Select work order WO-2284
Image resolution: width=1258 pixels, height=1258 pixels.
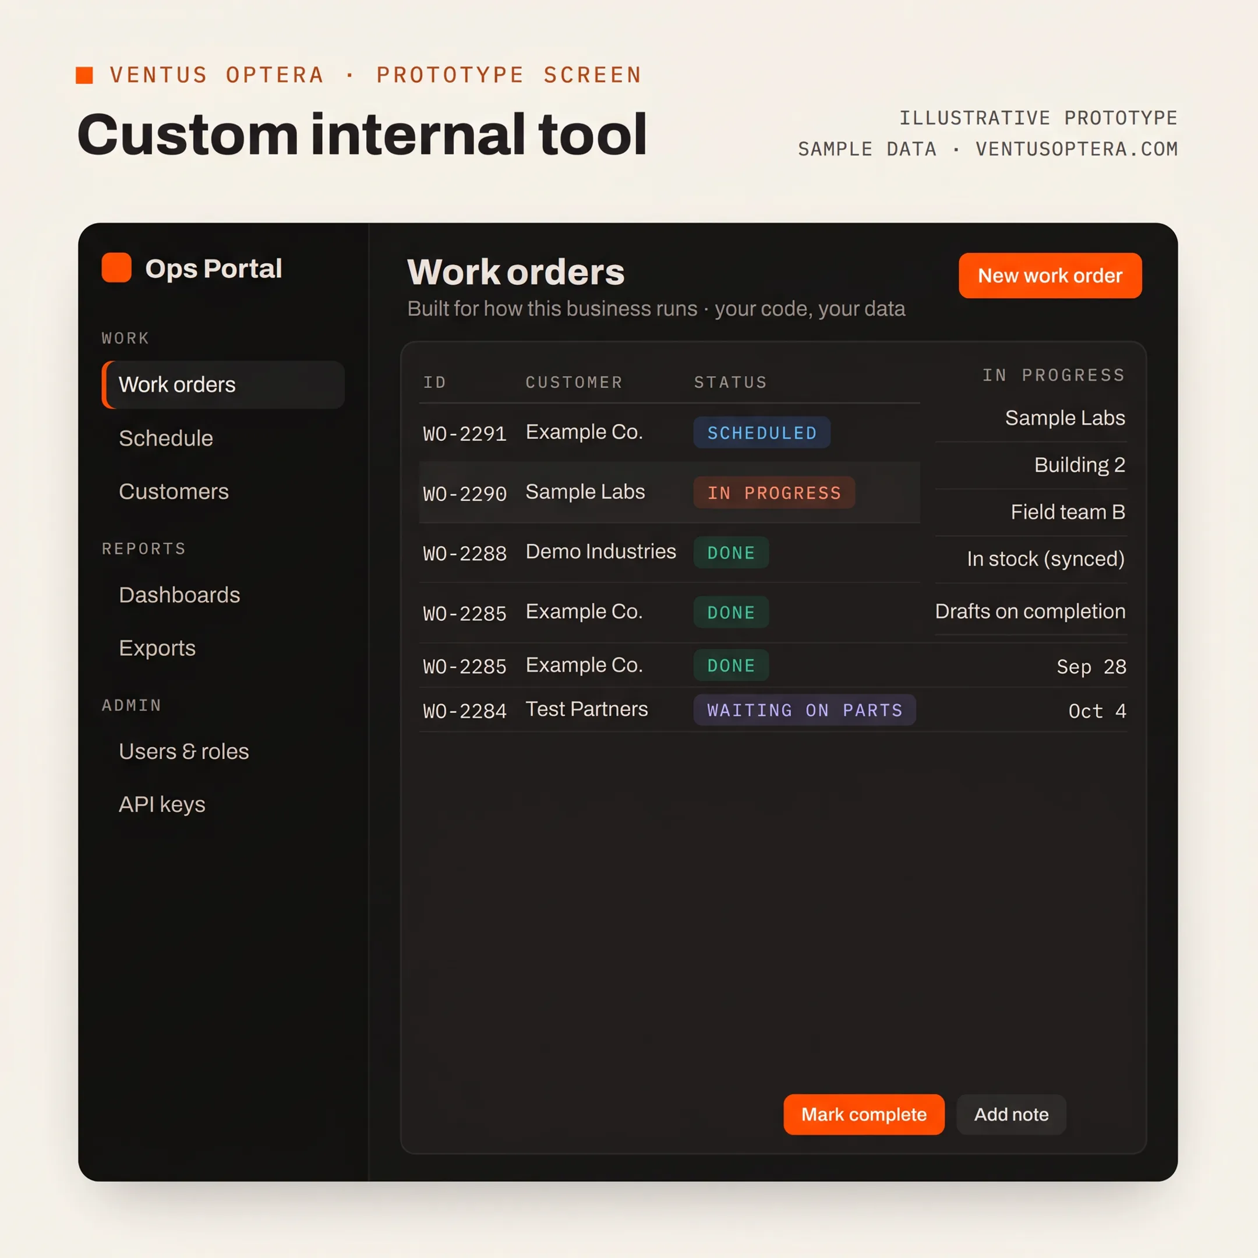(x=464, y=711)
